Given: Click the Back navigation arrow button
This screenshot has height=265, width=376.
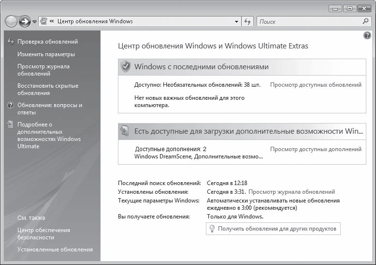Looking at the screenshot, I should (11, 21).
